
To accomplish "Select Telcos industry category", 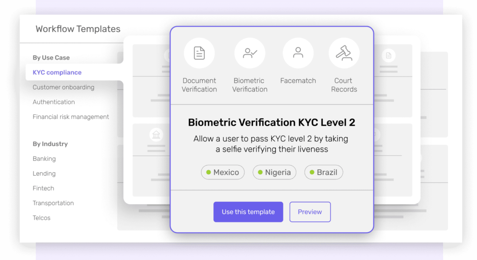I will (x=41, y=218).
